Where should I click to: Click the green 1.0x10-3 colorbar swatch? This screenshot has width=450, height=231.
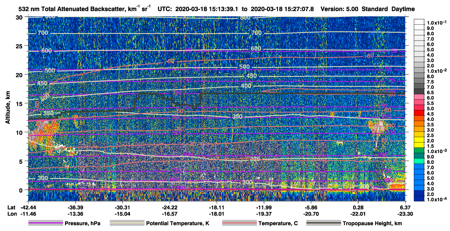click(x=419, y=151)
